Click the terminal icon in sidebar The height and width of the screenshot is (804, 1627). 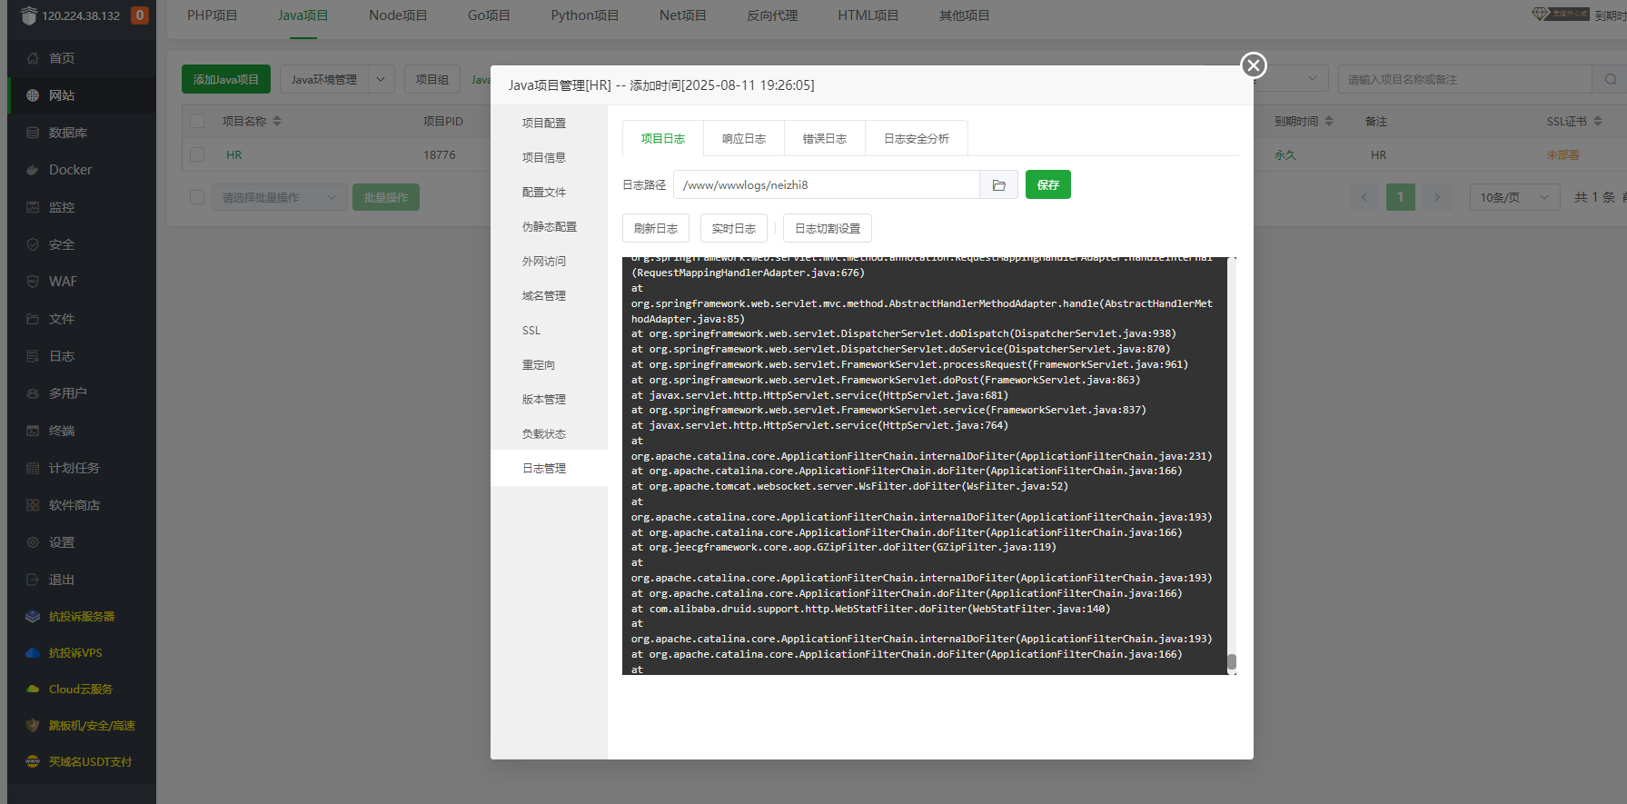(33, 431)
